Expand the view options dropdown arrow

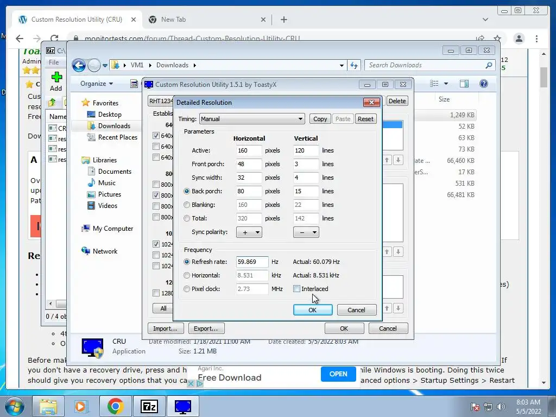tap(446, 84)
